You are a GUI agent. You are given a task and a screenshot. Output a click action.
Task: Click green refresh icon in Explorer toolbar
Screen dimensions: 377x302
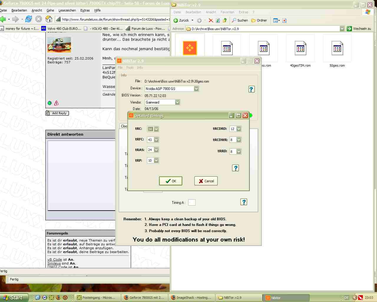[218, 20]
